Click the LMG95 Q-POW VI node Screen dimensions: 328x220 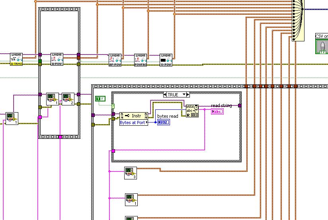pos(166,60)
